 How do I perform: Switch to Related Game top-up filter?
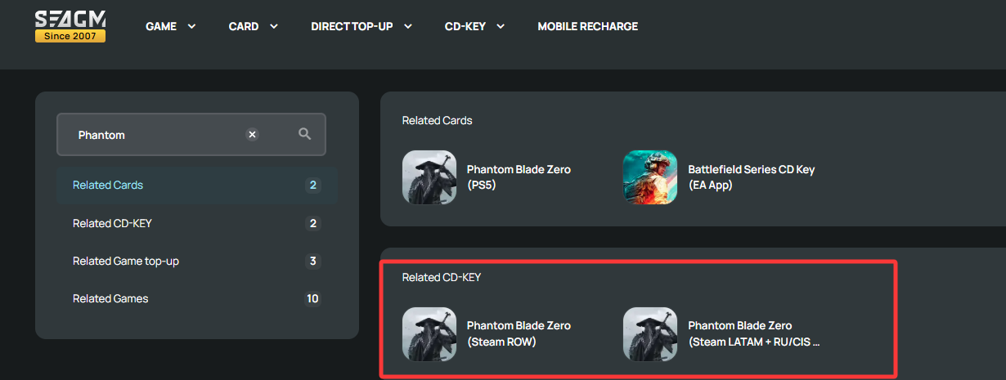tap(197, 261)
